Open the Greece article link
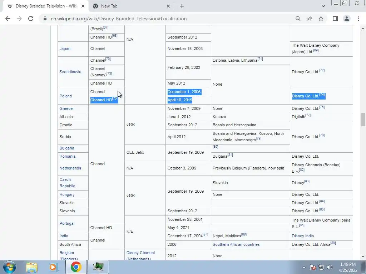The width and height of the screenshot is (366, 274). pyautogui.click(x=66, y=108)
